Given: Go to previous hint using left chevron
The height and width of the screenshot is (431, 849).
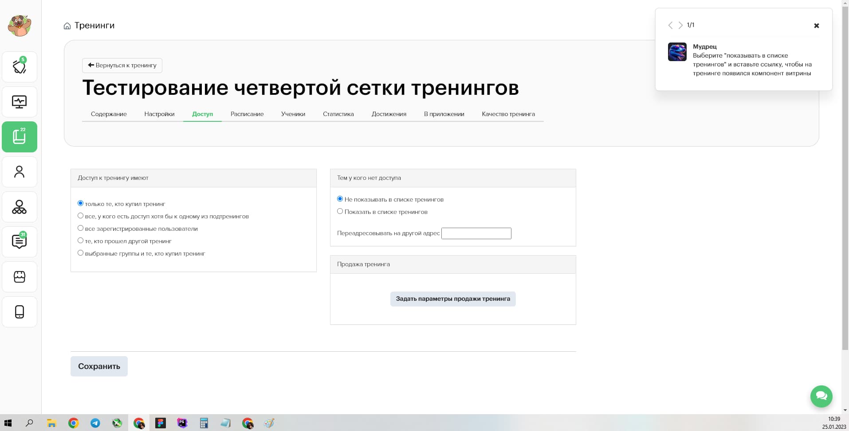Looking at the screenshot, I should tap(670, 25).
